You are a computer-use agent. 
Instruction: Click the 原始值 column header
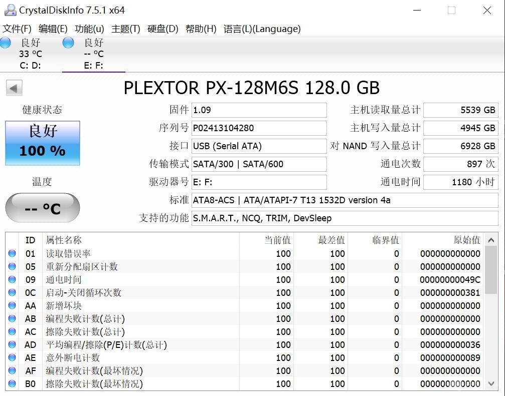click(x=443, y=240)
